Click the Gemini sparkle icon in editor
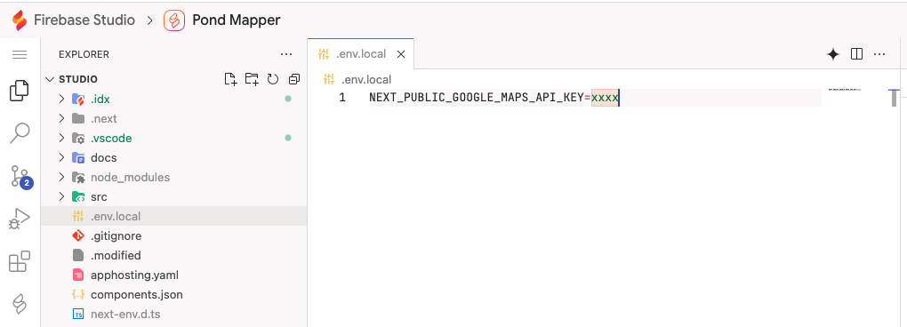The height and width of the screenshot is (327, 907). 833,54
